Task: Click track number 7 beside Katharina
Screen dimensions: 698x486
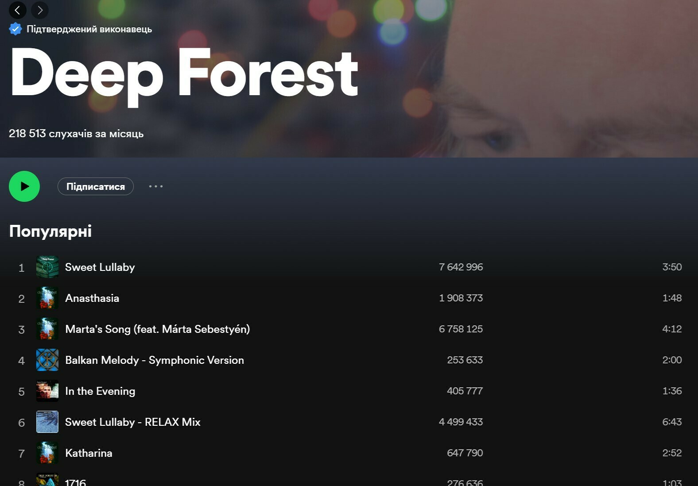Action: (21, 454)
